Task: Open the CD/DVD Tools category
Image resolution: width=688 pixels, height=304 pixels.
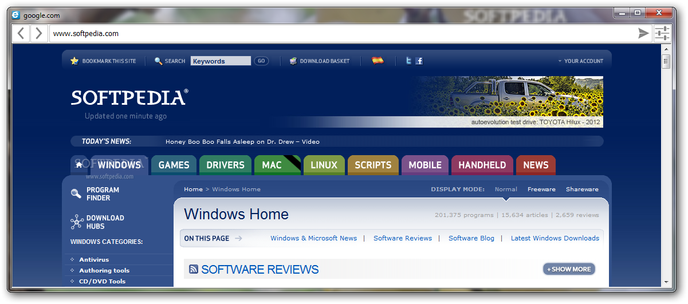Action: [102, 281]
